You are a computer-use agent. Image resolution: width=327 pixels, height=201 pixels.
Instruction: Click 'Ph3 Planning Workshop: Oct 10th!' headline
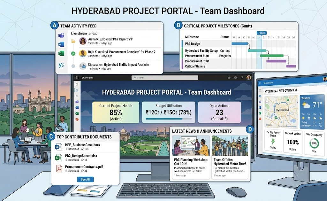pyautogui.click(x=191, y=162)
